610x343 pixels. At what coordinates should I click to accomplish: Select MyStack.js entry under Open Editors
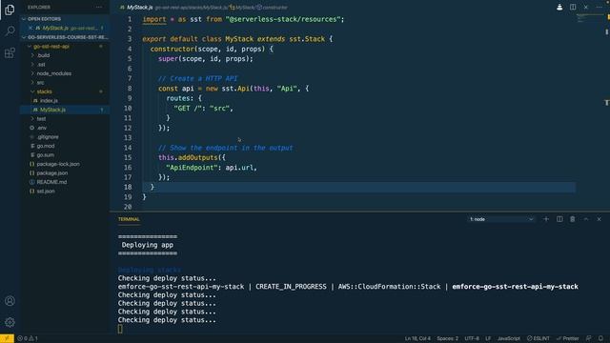[x=65, y=28]
